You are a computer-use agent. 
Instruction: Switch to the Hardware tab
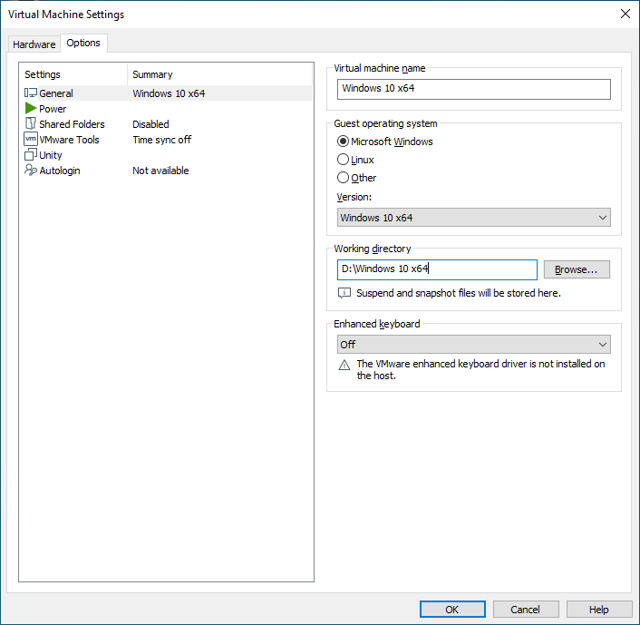point(34,44)
